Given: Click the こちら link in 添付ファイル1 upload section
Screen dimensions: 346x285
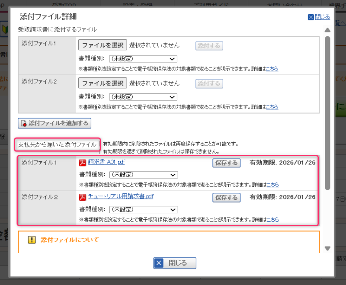Looking at the screenshot, I should coord(272,69).
